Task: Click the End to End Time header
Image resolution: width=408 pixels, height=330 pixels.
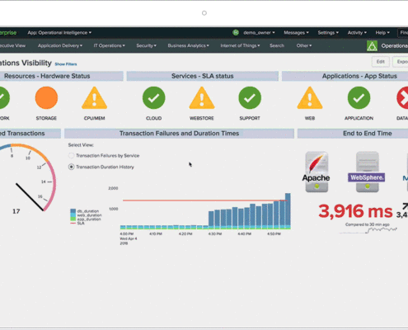Action: (353, 134)
